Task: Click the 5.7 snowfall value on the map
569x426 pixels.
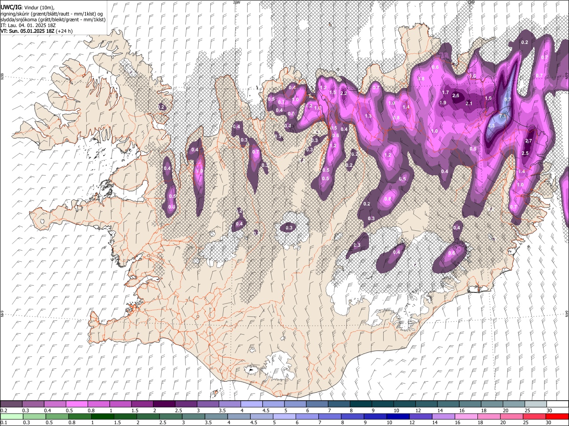Action: [x=508, y=100]
